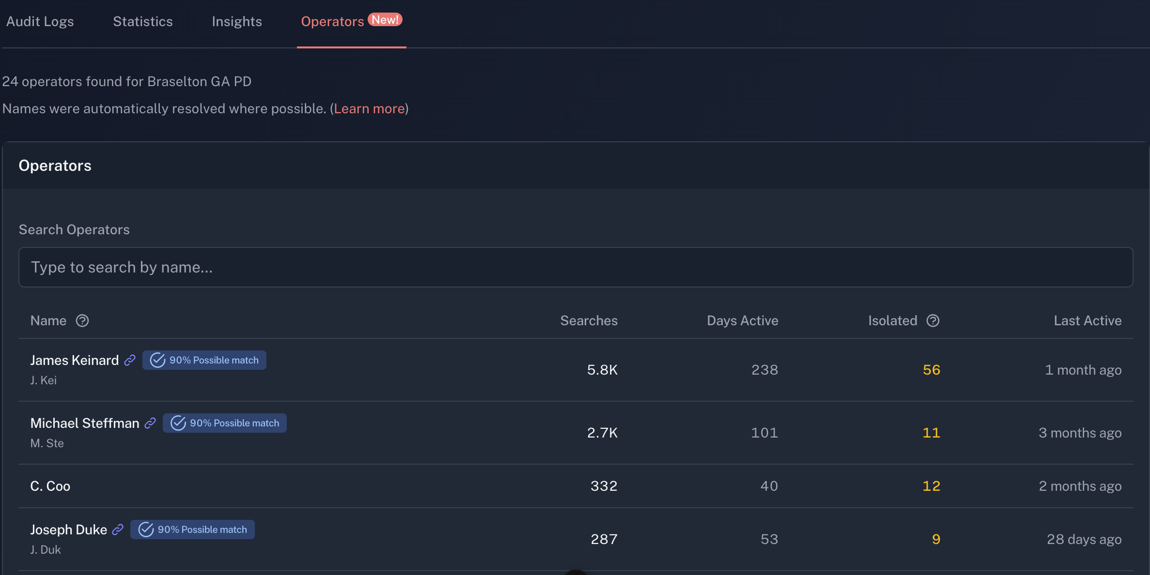Click James Keinard's 90% Possible match badge
Screen dimensions: 1150x575
click(x=204, y=360)
